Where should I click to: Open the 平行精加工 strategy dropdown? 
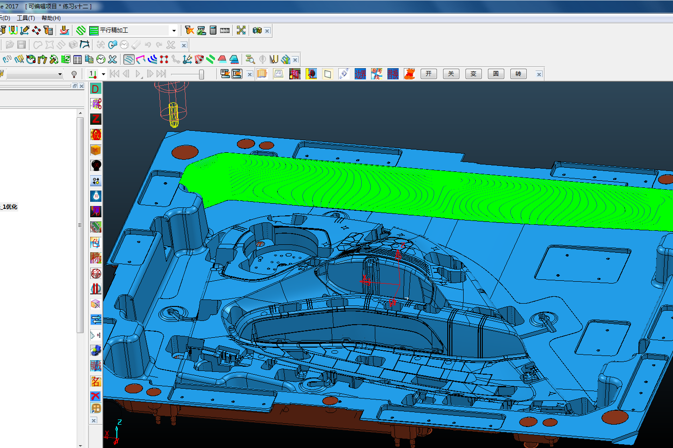coord(174,31)
